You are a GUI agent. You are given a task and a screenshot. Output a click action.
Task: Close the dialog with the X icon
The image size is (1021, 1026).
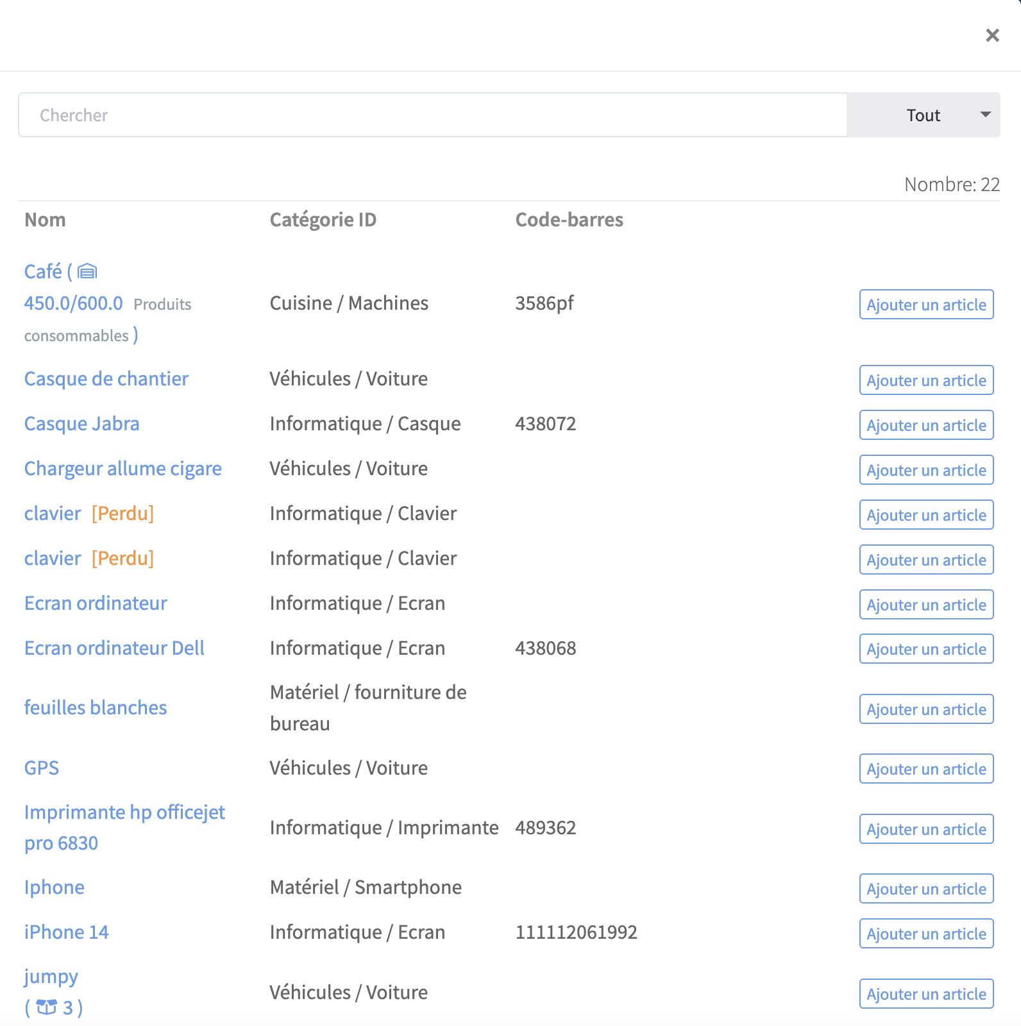point(992,35)
